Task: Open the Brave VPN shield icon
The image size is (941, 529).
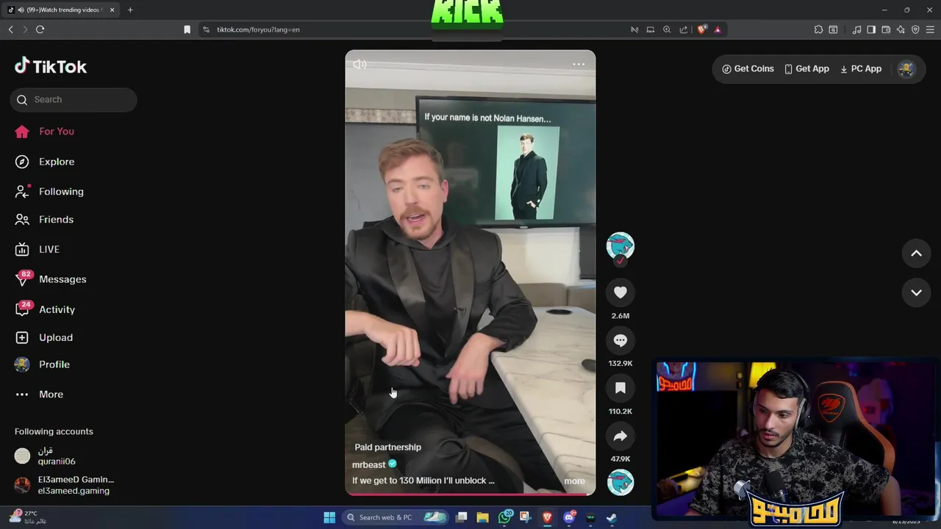Action: (915, 29)
